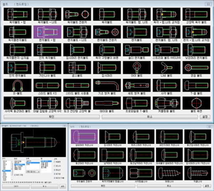Viewport: 214px width, 191px height.
Task: Select highlighted row in the leftmost size list
Action: (x=6, y=171)
